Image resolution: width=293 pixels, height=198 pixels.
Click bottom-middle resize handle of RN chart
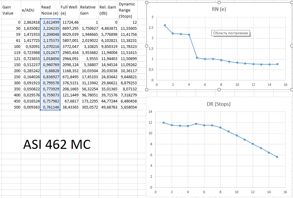(x=219, y=89)
